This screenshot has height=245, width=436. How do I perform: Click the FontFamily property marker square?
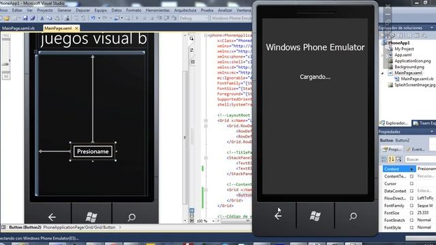tap(411, 206)
